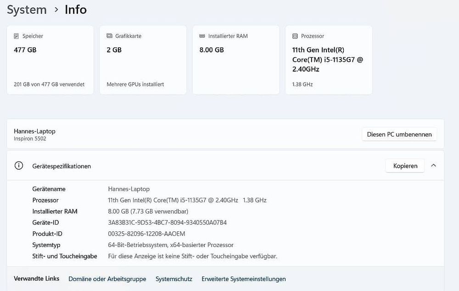Click the Prozessor chip icon

pos(295,36)
